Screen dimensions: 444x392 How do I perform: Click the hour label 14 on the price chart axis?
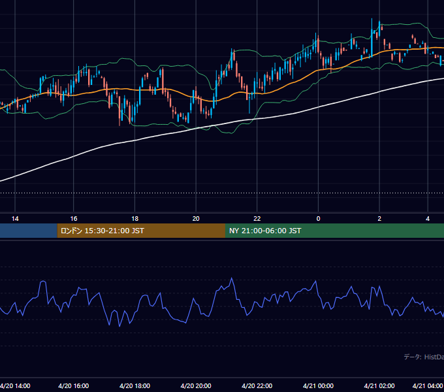pos(15,219)
